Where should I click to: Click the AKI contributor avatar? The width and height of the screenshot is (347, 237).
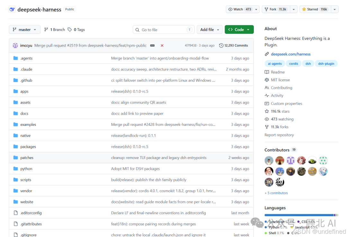(x=280, y=182)
